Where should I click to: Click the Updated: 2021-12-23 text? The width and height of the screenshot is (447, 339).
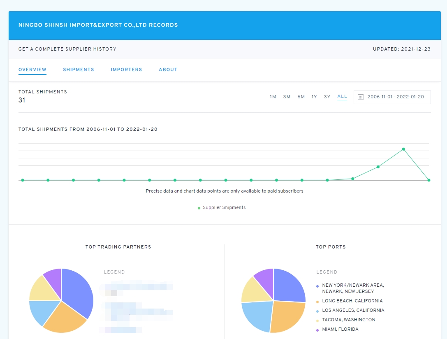click(x=402, y=49)
